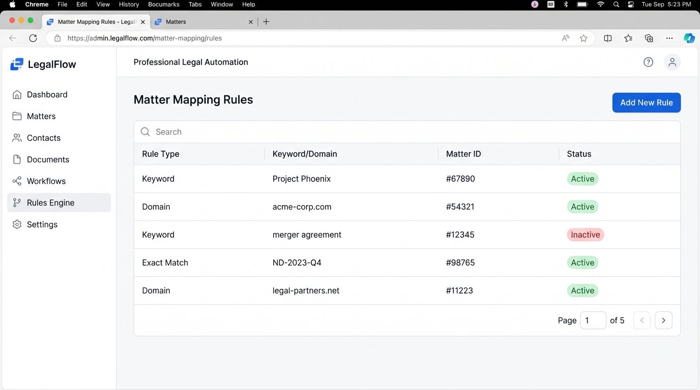Viewport: 700px width, 390px height.
Task: Toggle Active status for Project Phoenix rule
Action: click(x=582, y=179)
